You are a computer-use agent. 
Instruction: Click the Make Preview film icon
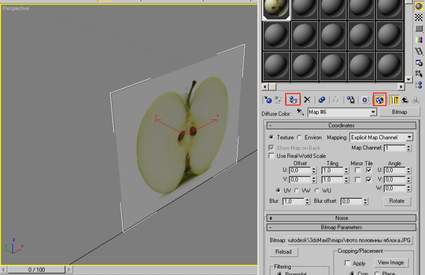coord(419,51)
